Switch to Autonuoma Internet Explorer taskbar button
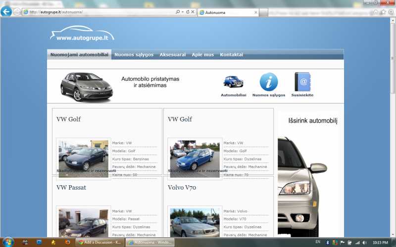This screenshot has height=247, width=396. tap(150, 242)
